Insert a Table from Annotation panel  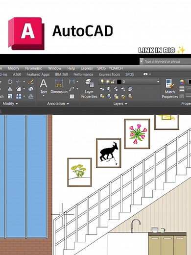[72, 96]
